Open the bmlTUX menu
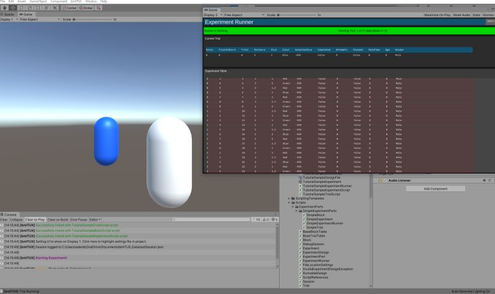Screen dimensions: 495x294 pos(76,2)
